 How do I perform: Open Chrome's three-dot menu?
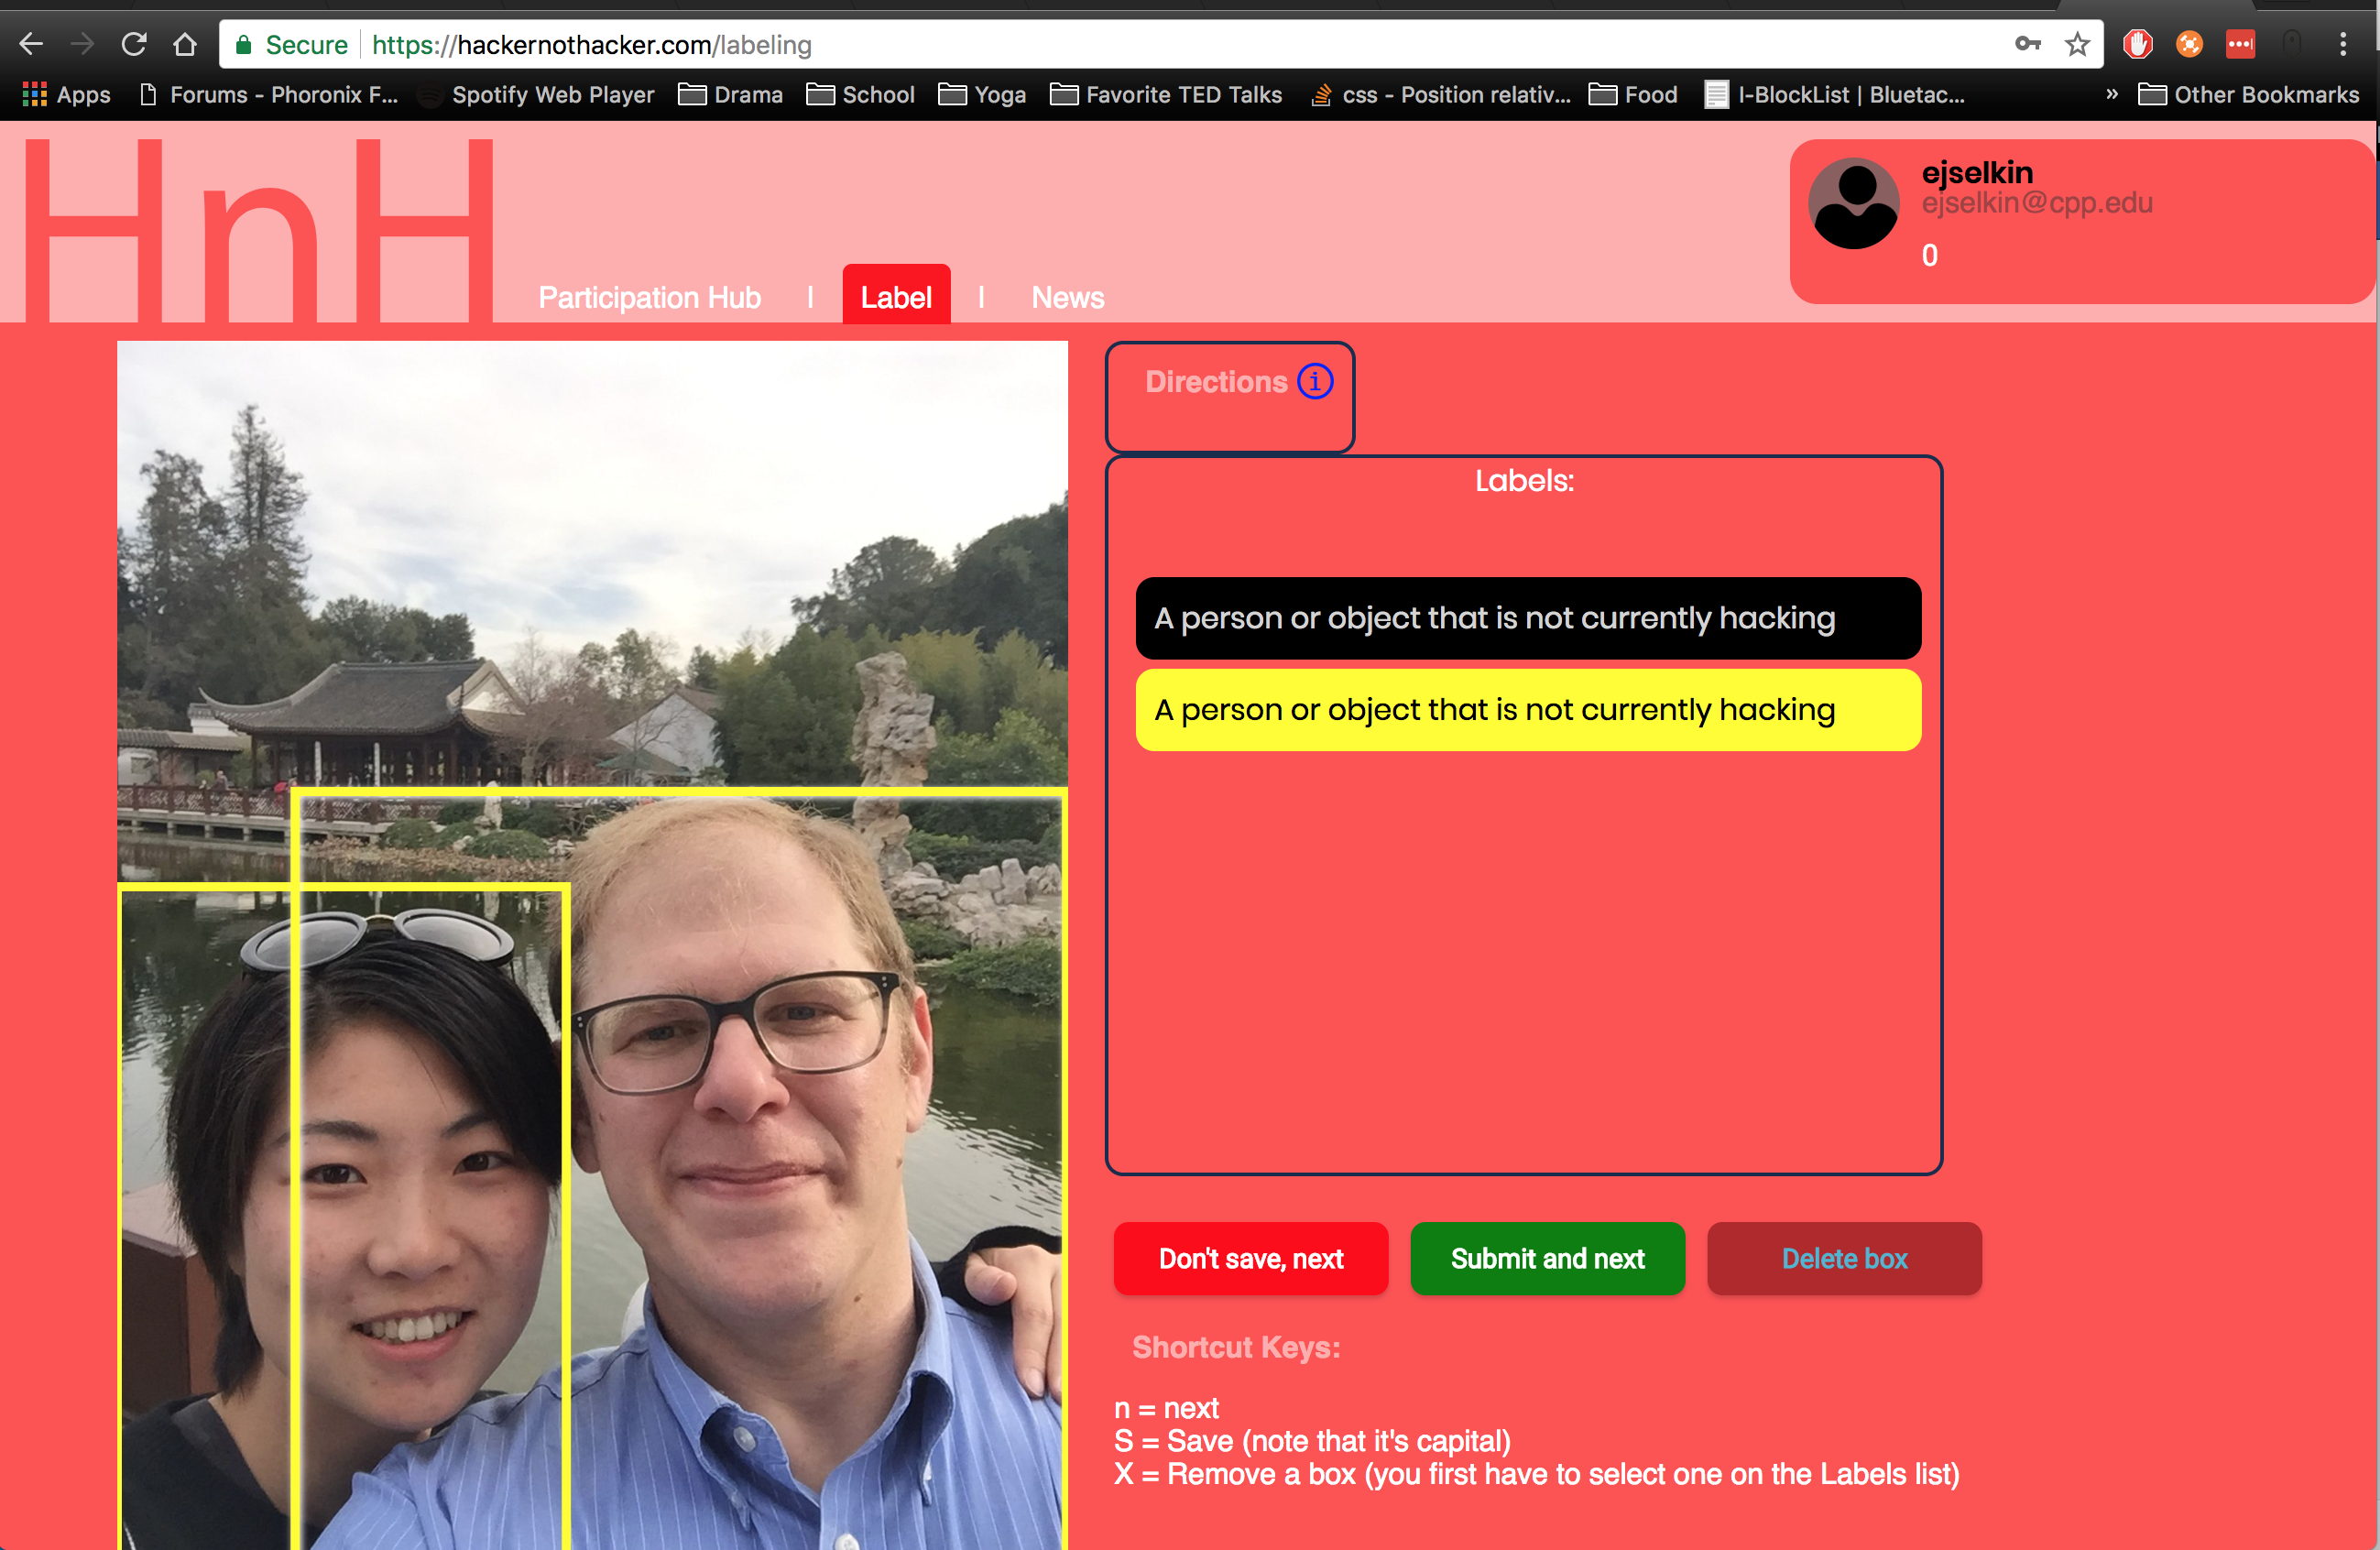coord(2342,44)
